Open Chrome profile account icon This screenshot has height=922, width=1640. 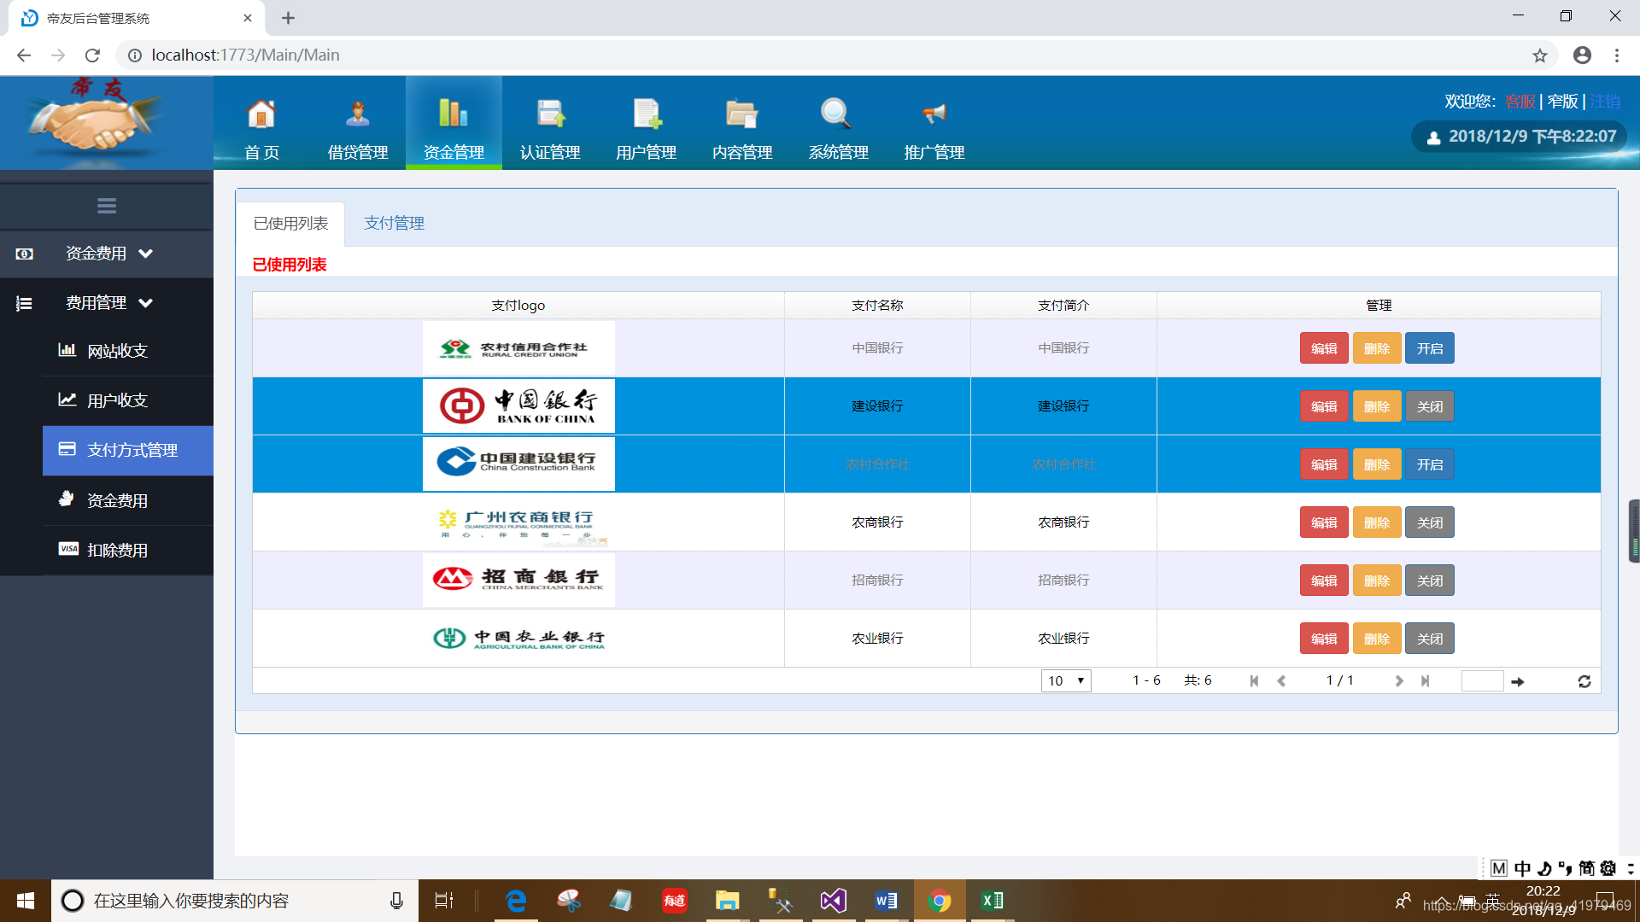click(x=1582, y=55)
